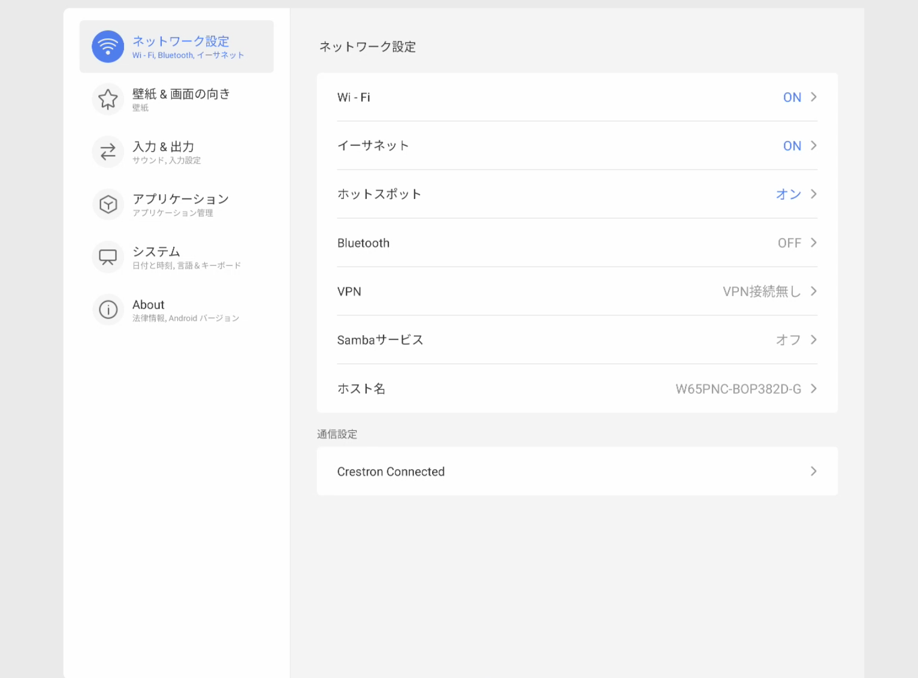Click the VPN接続無し status text

[761, 291]
